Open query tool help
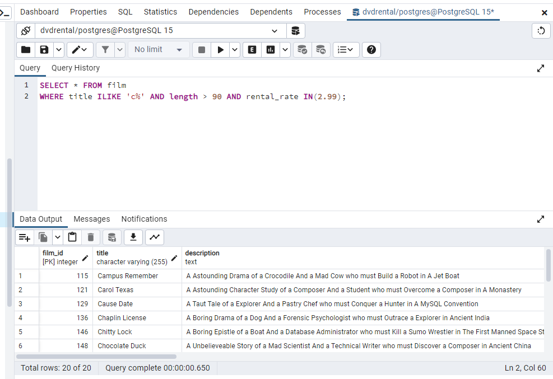This screenshot has width=553, height=379. pyautogui.click(x=371, y=50)
